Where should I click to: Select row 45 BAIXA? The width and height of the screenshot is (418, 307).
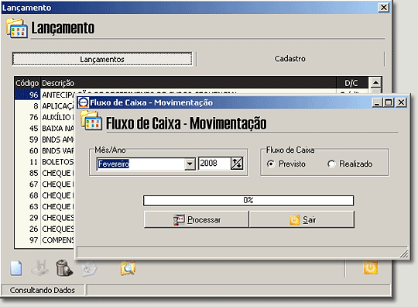(x=45, y=129)
